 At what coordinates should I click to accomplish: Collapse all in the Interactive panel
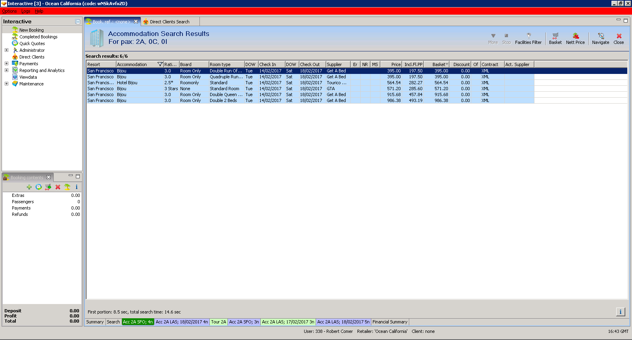click(x=78, y=22)
